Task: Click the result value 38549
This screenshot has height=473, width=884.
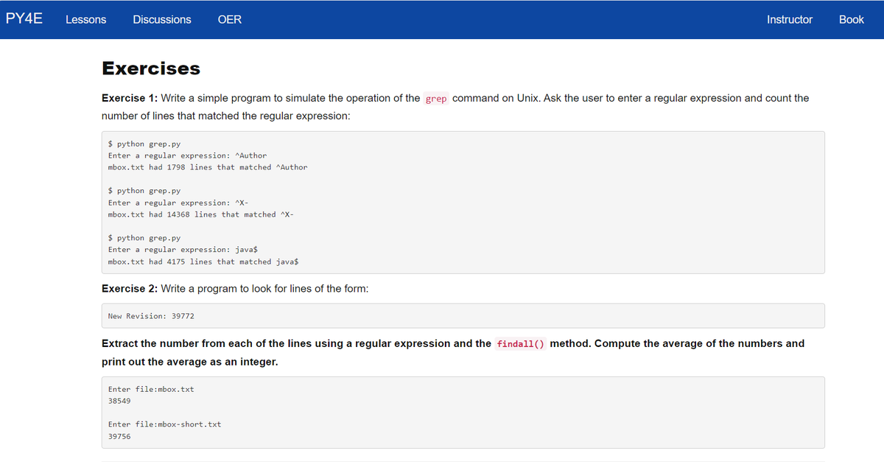Action: [x=119, y=401]
